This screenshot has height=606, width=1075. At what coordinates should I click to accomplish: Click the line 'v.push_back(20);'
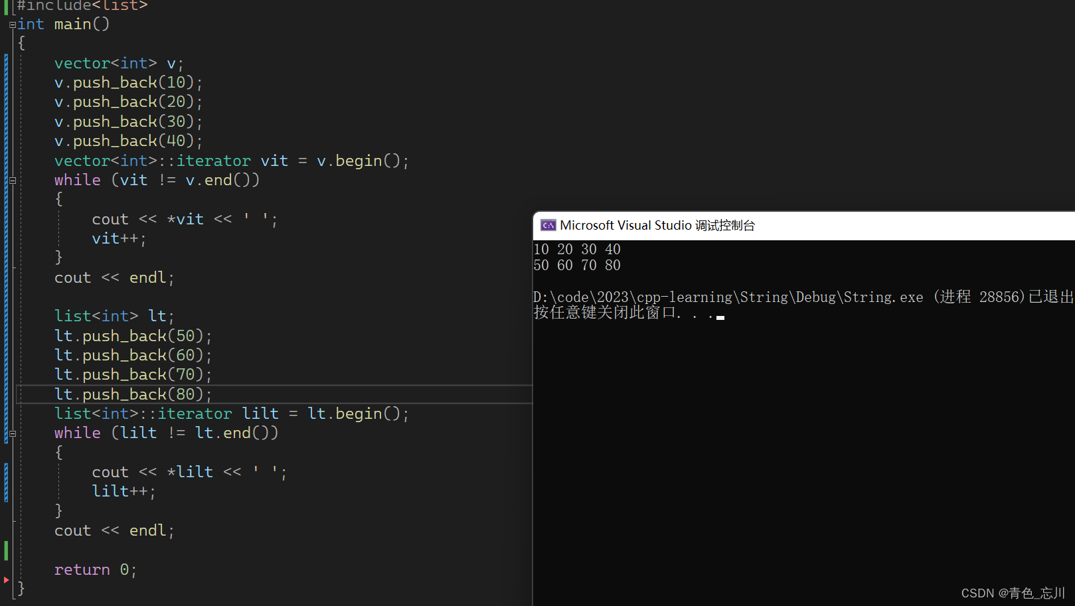pos(128,102)
